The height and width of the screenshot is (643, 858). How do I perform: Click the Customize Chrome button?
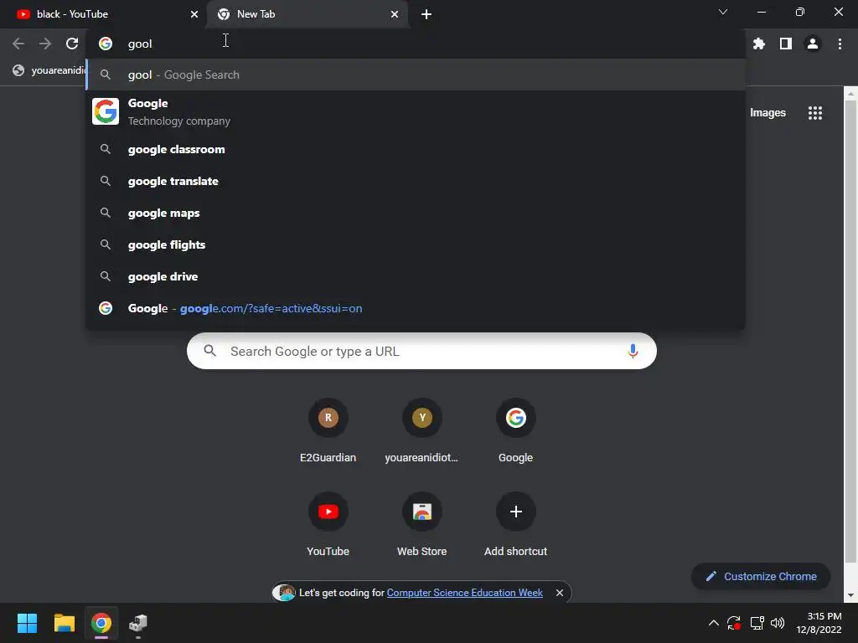(x=761, y=576)
